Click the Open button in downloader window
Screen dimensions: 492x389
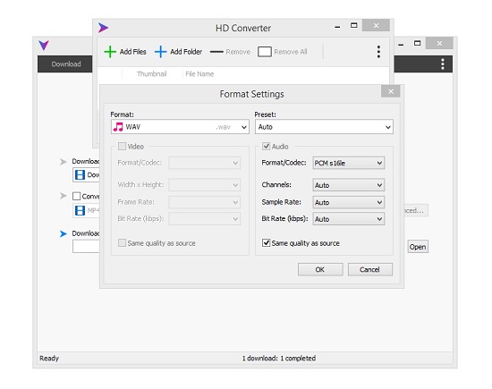tap(418, 247)
